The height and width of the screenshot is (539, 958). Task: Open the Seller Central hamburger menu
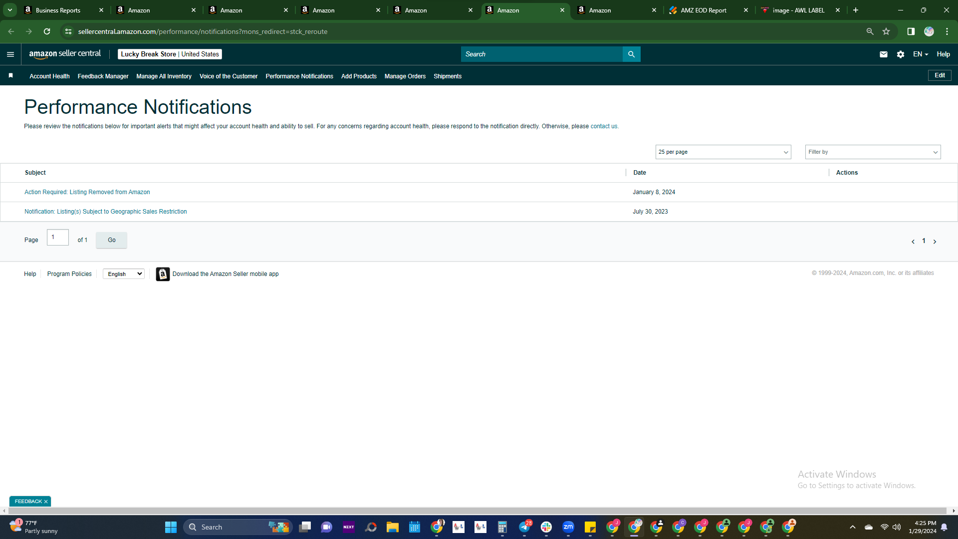click(x=10, y=54)
